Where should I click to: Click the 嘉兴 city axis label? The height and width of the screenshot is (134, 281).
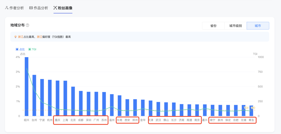tap(205, 120)
